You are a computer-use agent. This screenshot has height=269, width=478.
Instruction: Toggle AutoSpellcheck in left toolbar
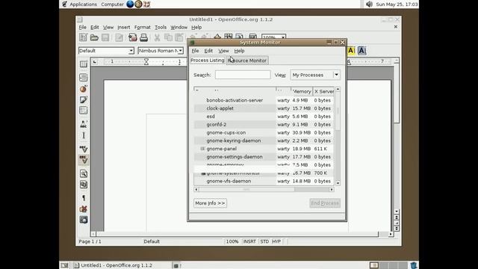(83, 159)
